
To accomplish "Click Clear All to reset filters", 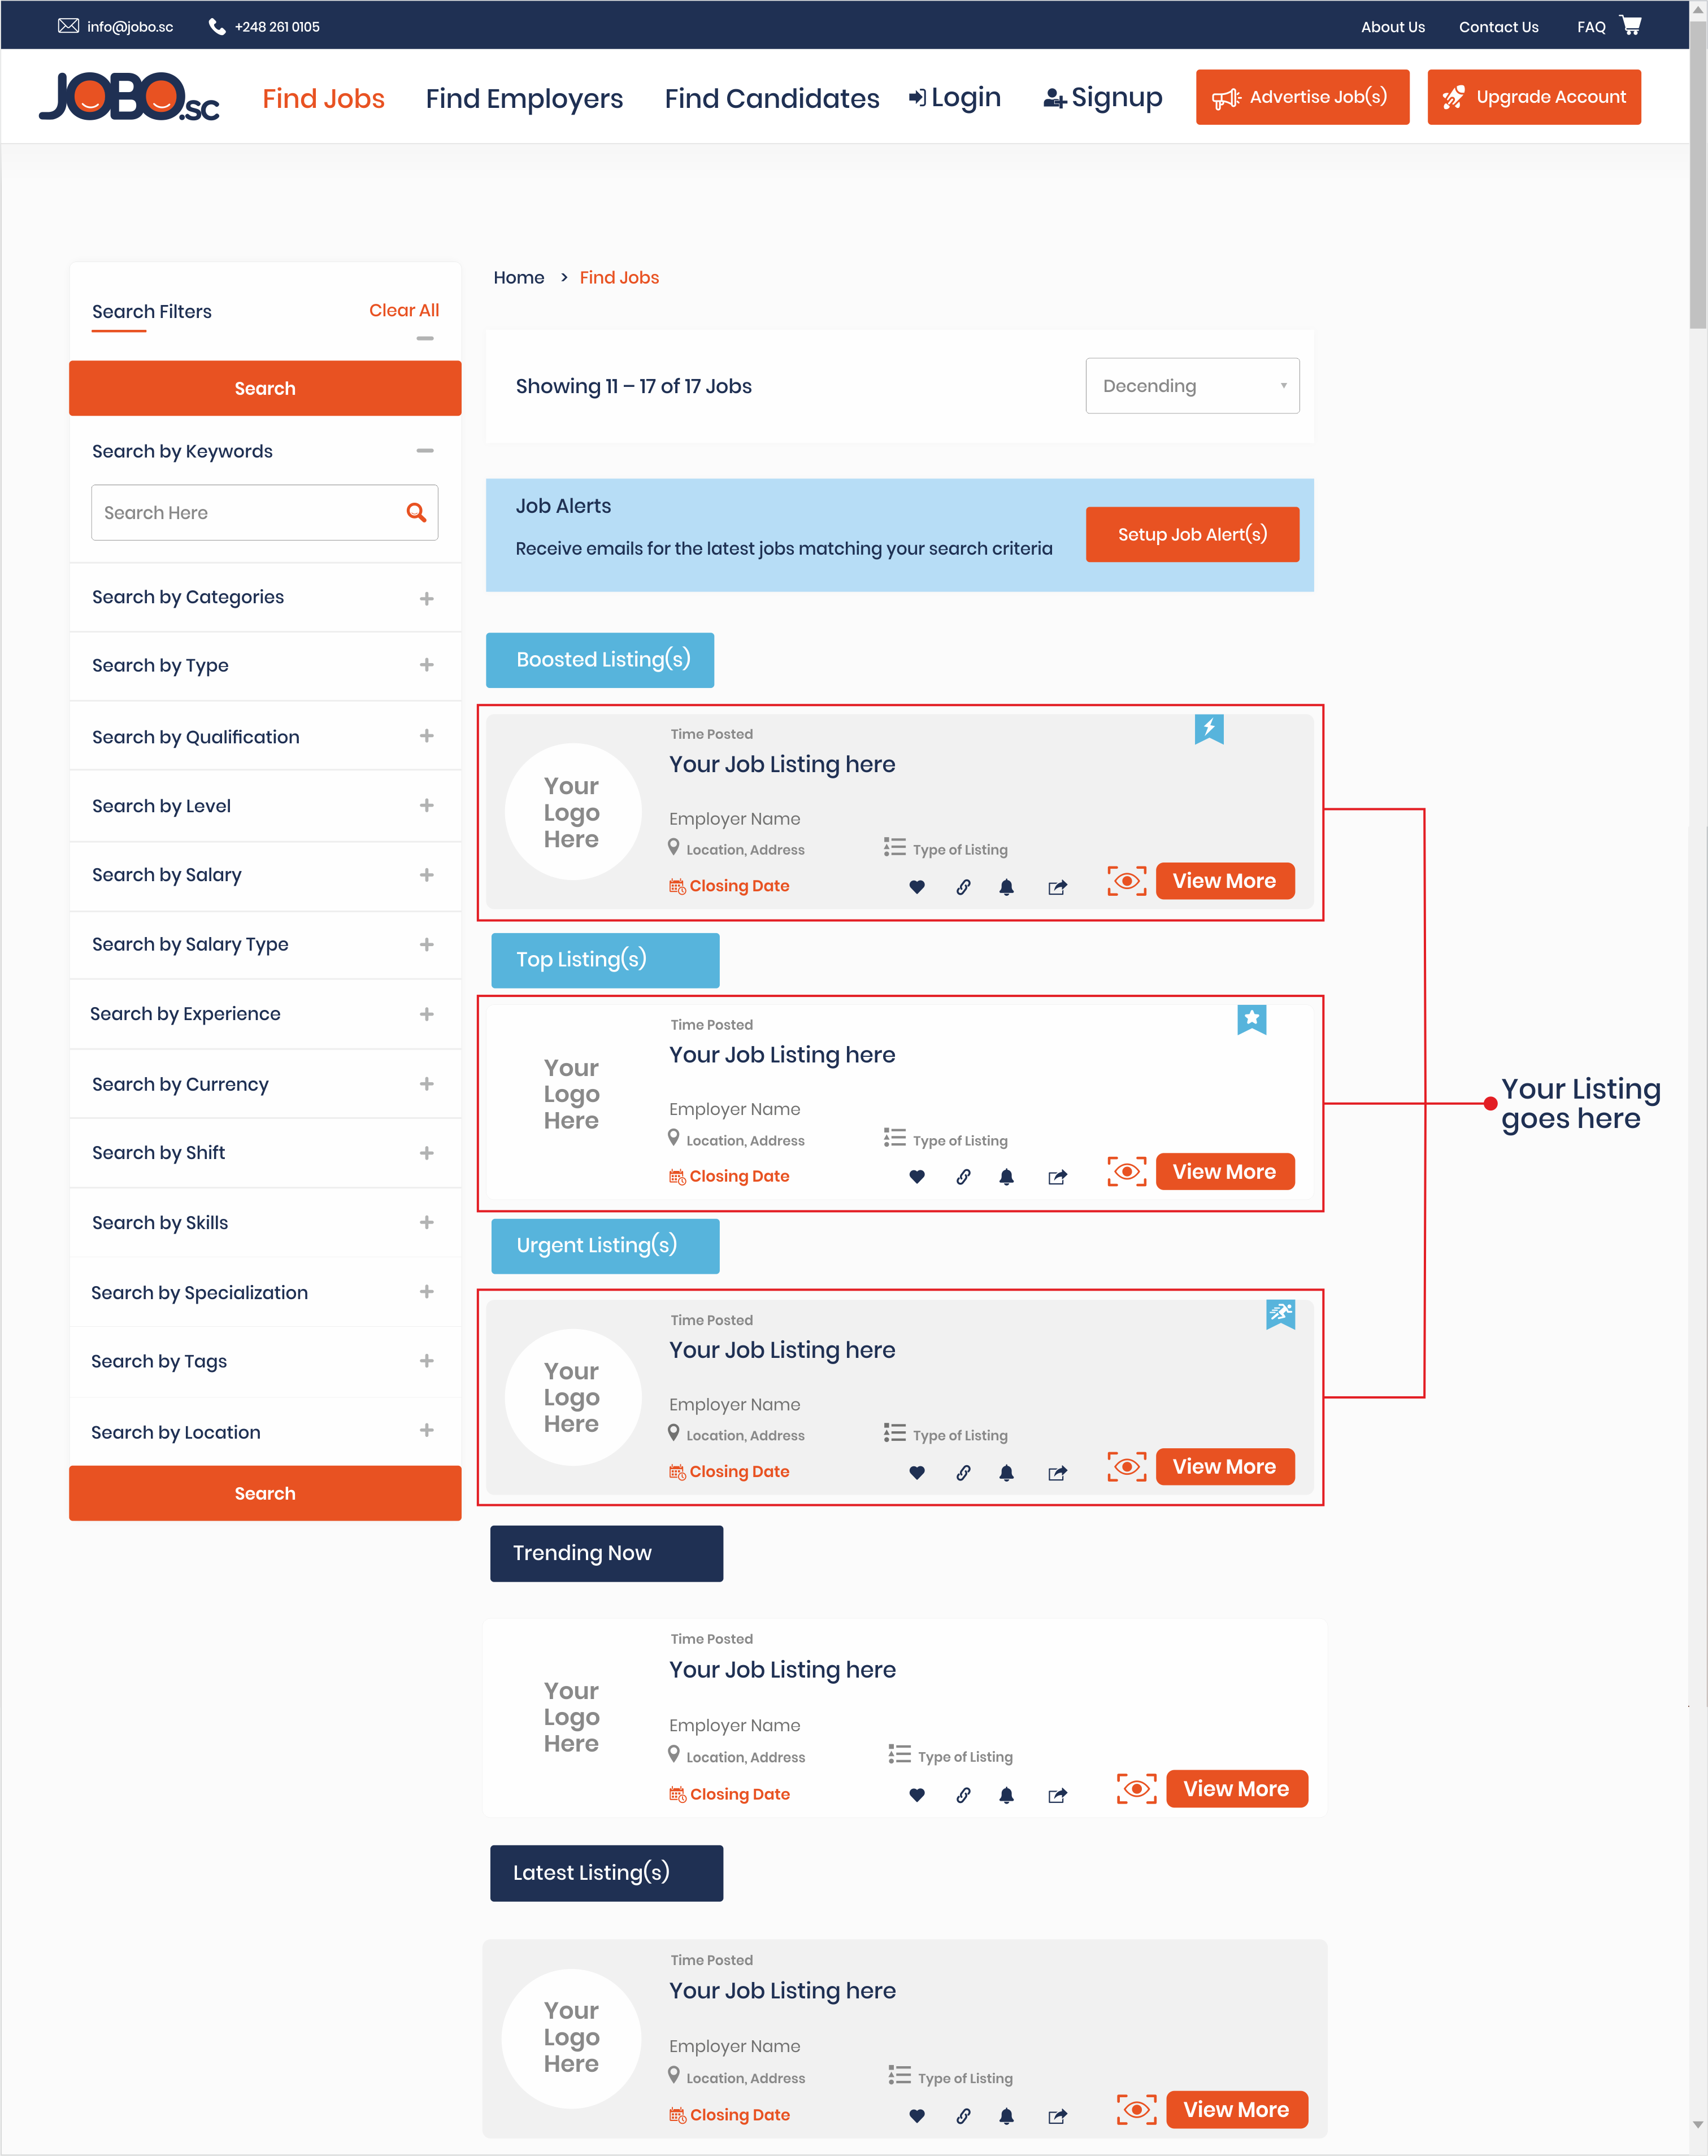I will coord(404,310).
